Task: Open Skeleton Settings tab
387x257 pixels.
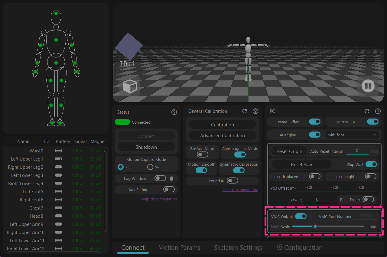Action: click(238, 248)
